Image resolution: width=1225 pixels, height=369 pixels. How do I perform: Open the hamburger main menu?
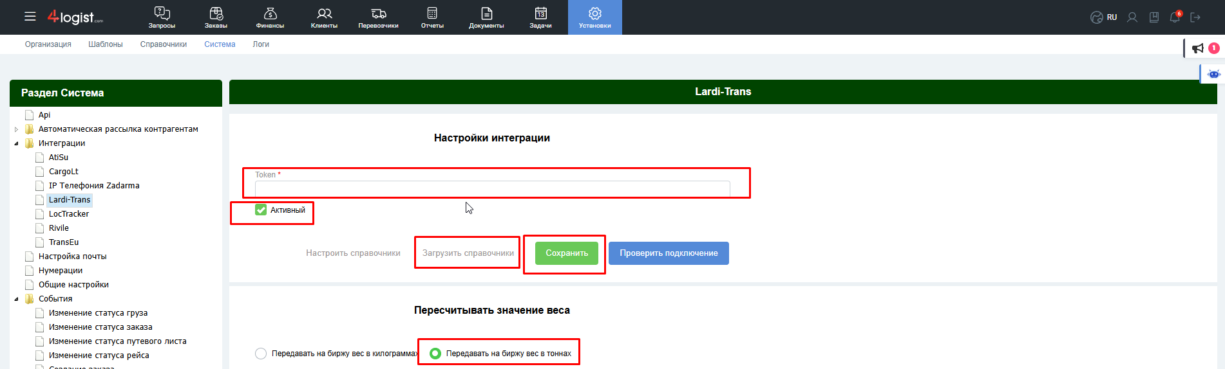pyautogui.click(x=30, y=17)
